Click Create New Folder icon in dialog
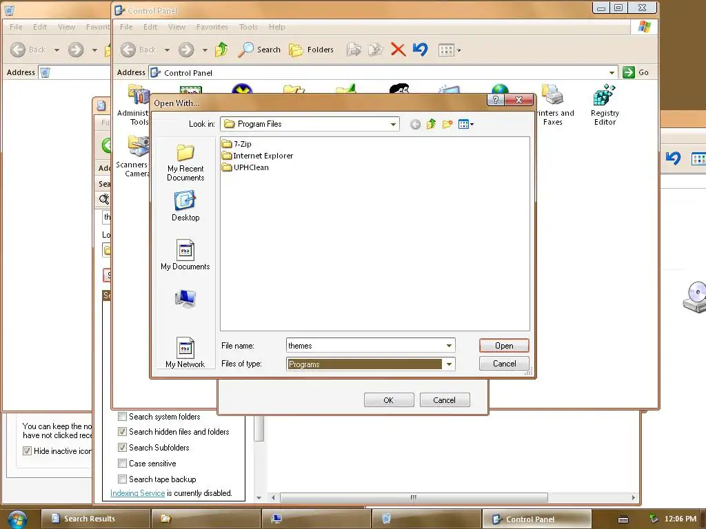Screen dimensions: 706x529 (x=447, y=124)
